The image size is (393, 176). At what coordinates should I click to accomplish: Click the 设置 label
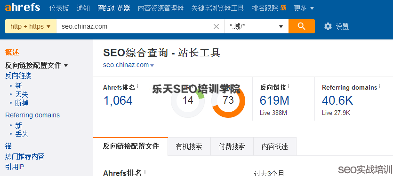(342, 26)
